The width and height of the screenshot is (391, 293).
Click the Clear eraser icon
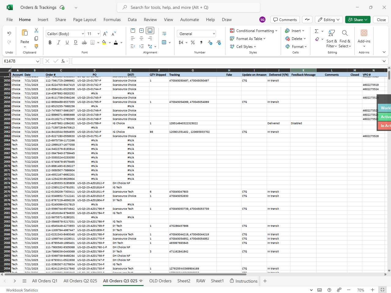tap(317, 39)
